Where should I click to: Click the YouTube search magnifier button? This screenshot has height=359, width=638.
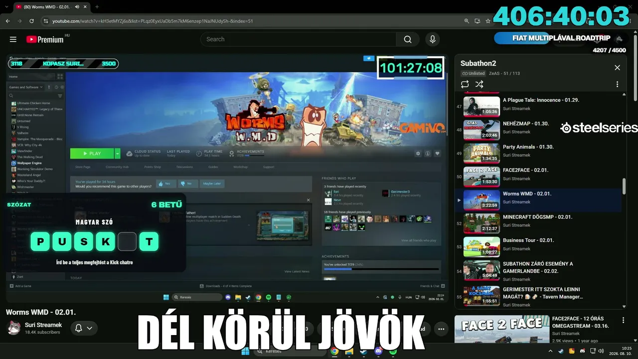[x=408, y=39]
